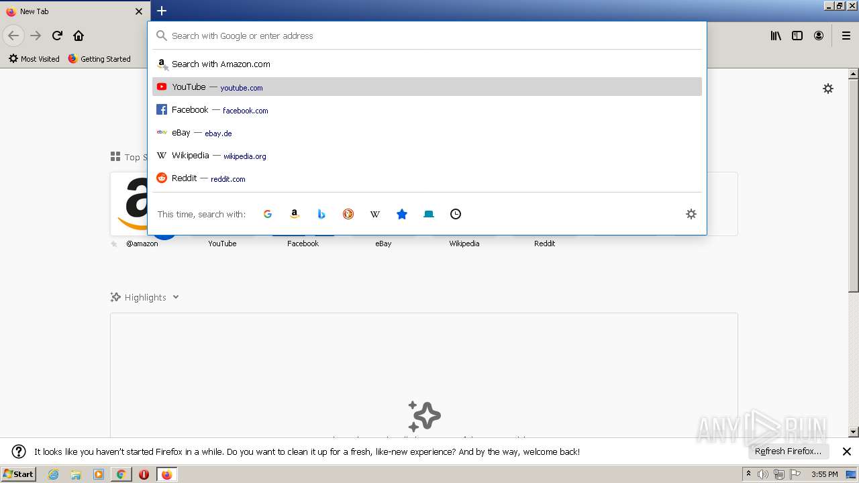Viewport: 859px width, 483px height.
Task: Open the Windows Start menu
Action: click(19, 474)
